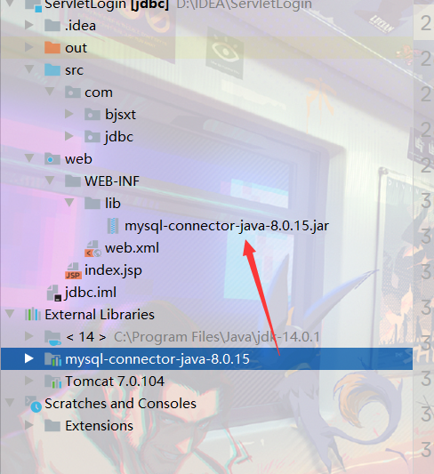Click the web module folder icon
This screenshot has height=474, width=434.
(x=52, y=158)
